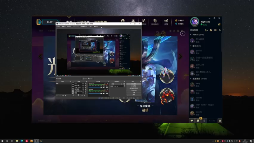
Task: Open scene transition properties gear
Action: coord(124,84)
